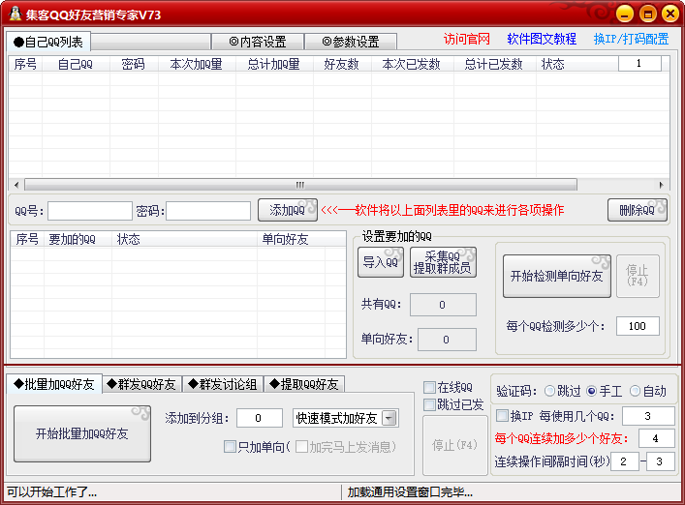Click the 总计已发数 column header

click(494, 64)
